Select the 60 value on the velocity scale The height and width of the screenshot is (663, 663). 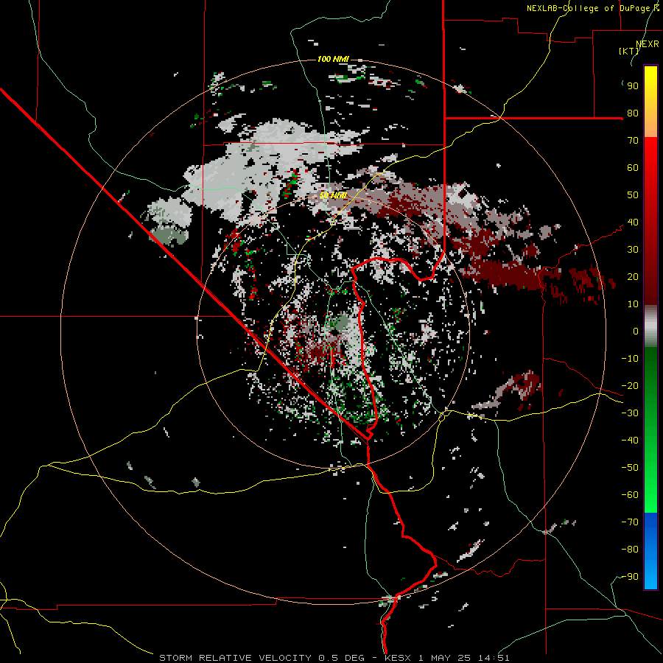633,168
